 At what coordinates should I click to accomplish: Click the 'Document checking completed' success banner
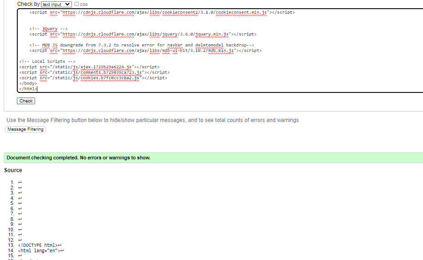coord(214,158)
